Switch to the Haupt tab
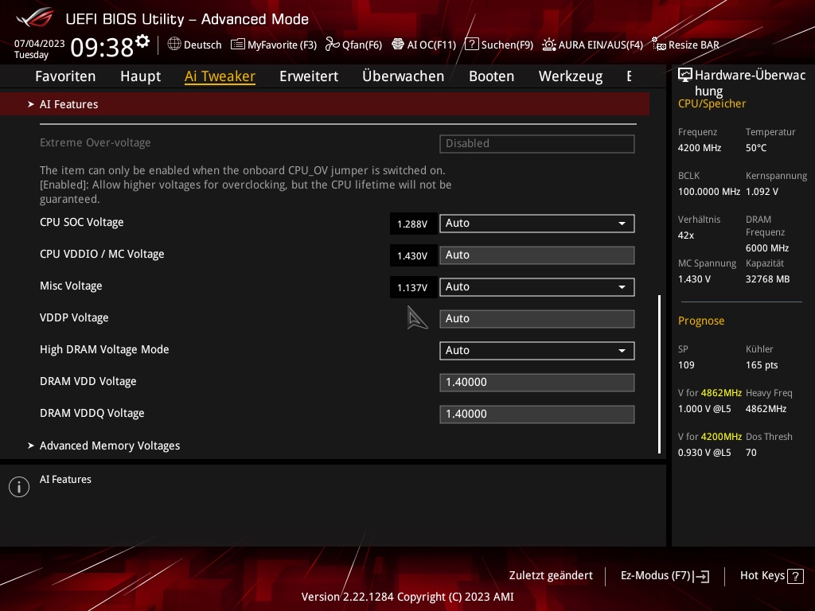 140,76
